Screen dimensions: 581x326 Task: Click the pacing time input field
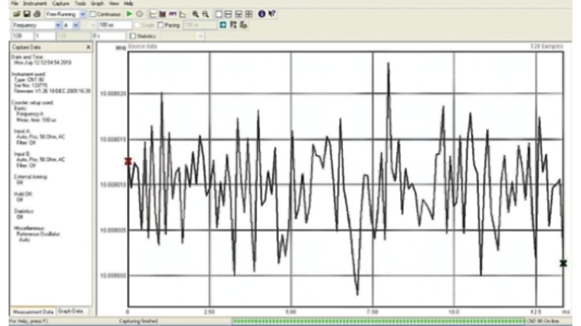pyautogui.click(x=200, y=25)
